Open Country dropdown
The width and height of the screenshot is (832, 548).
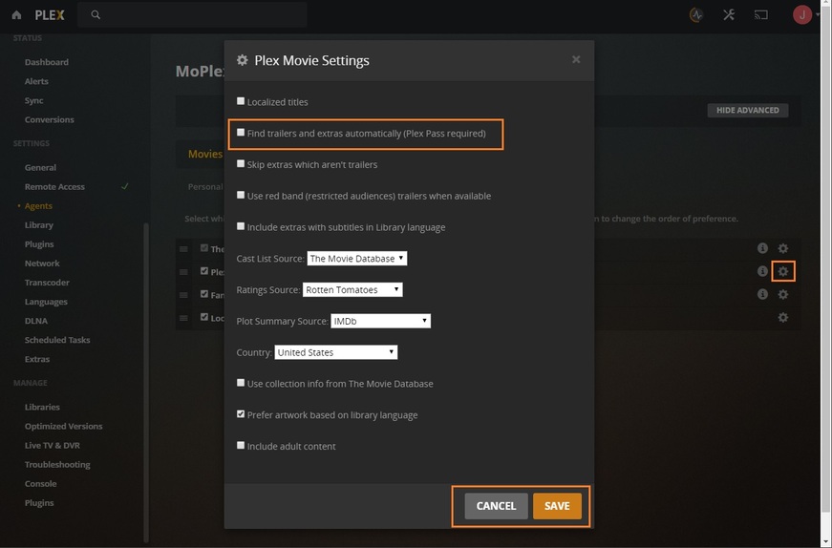(x=336, y=352)
